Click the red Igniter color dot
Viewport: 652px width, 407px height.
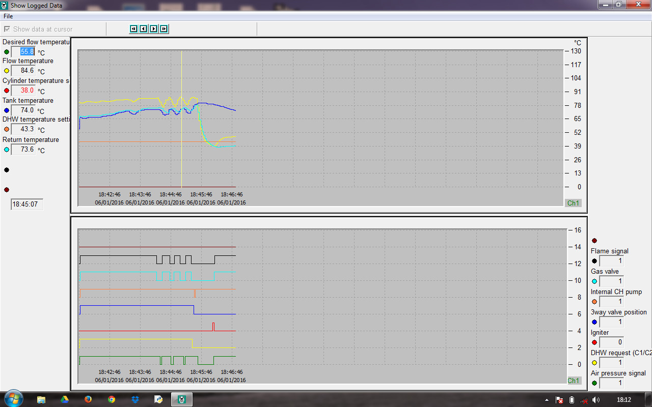[x=594, y=342]
